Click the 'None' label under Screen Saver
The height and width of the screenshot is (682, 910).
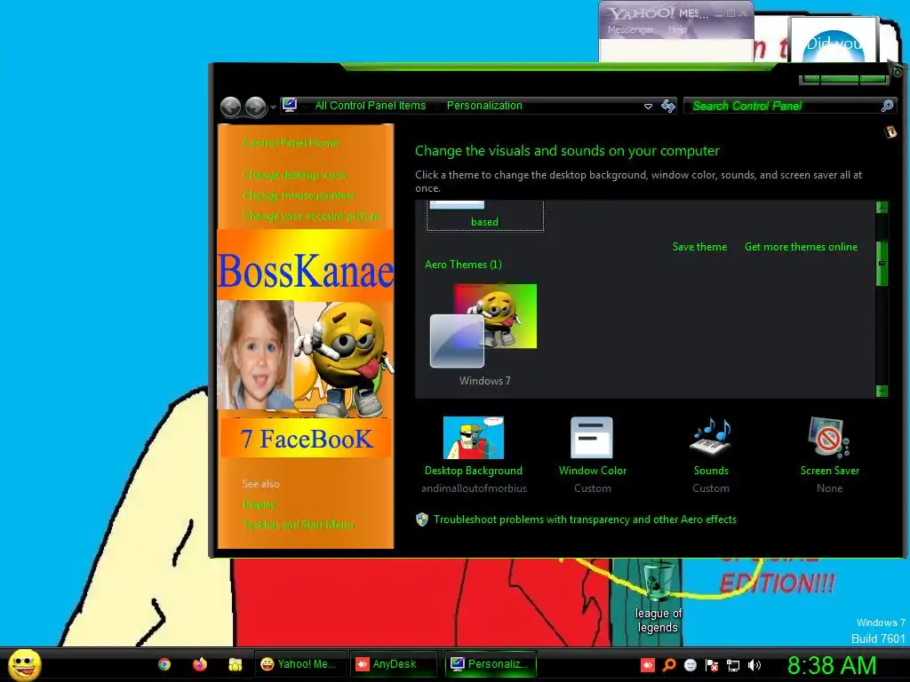coord(829,488)
